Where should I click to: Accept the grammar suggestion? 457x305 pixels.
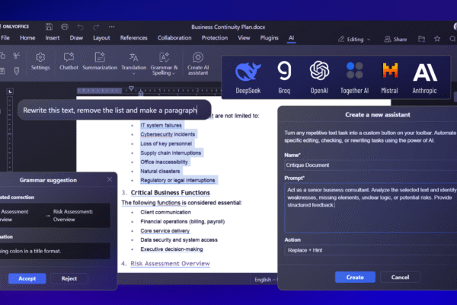coord(27,278)
